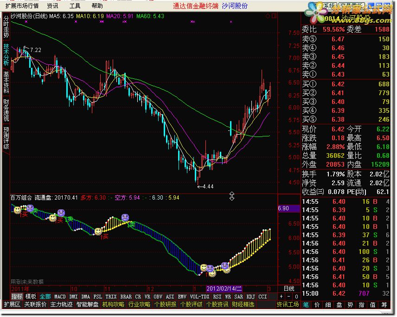
Task: Open the 财经精选 link
Action: pyautogui.click(x=243, y=304)
